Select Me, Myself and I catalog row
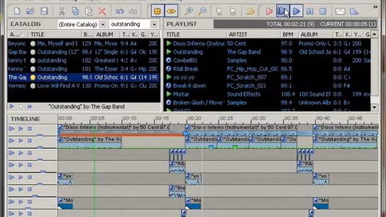The image size is (386, 217). pos(83,43)
